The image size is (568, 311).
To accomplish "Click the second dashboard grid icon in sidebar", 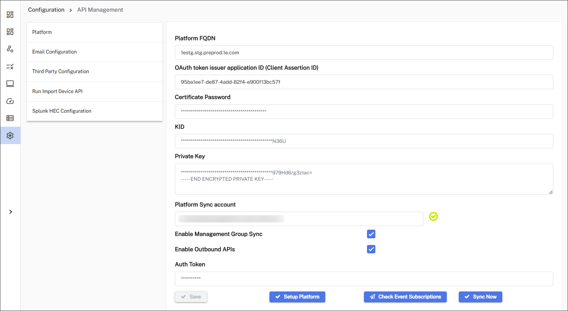I will [x=10, y=32].
